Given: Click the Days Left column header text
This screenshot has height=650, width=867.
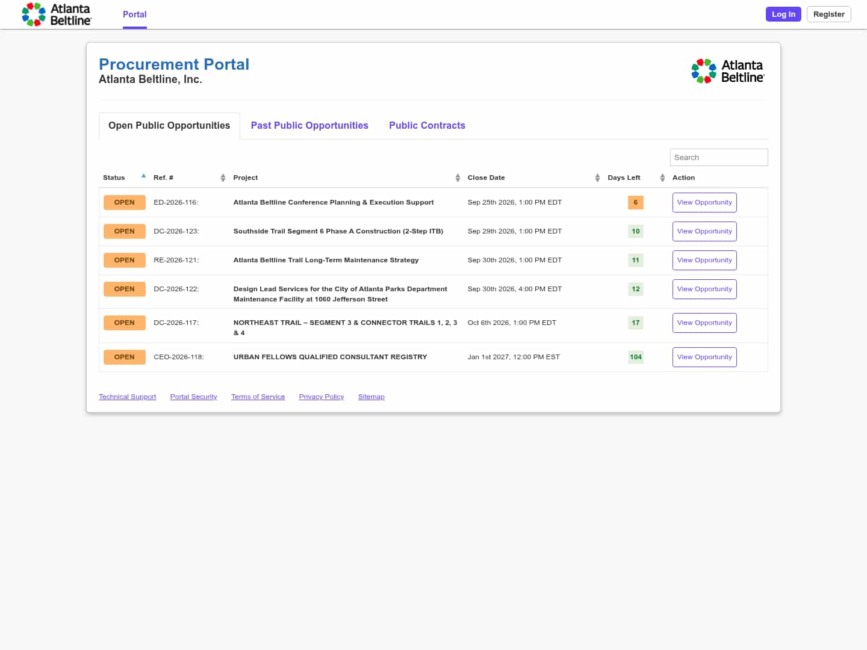Looking at the screenshot, I should click(x=624, y=178).
